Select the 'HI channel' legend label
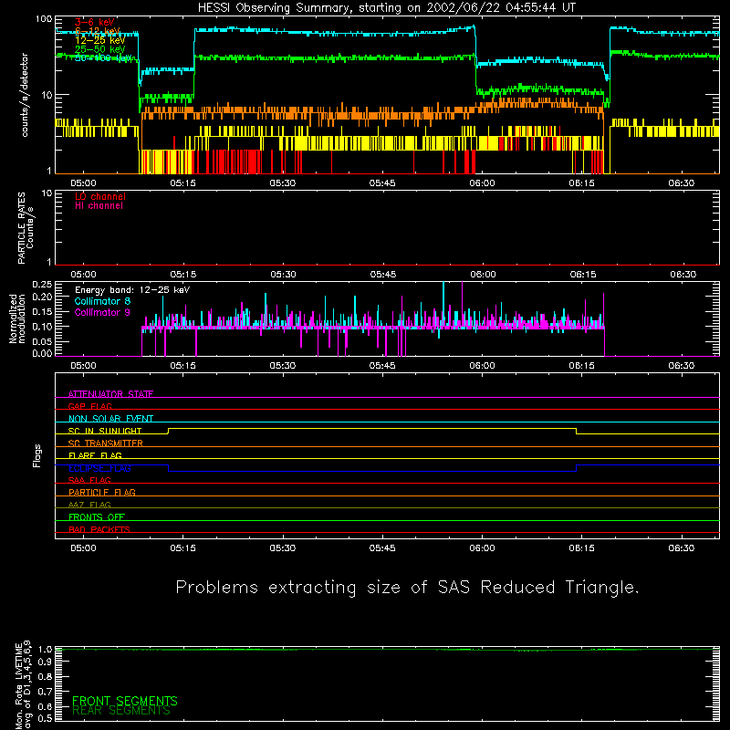The width and height of the screenshot is (730, 730). [x=99, y=206]
